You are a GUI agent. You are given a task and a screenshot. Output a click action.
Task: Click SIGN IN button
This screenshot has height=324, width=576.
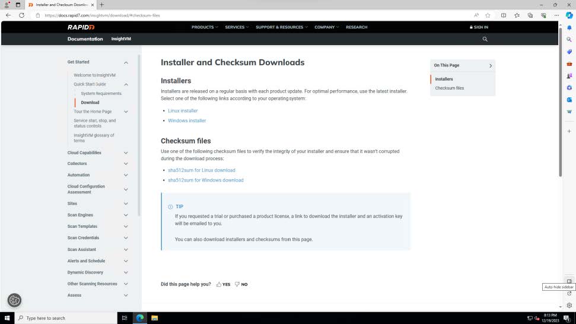pos(479,27)
